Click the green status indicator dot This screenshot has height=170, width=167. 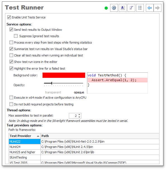point(106,8)
